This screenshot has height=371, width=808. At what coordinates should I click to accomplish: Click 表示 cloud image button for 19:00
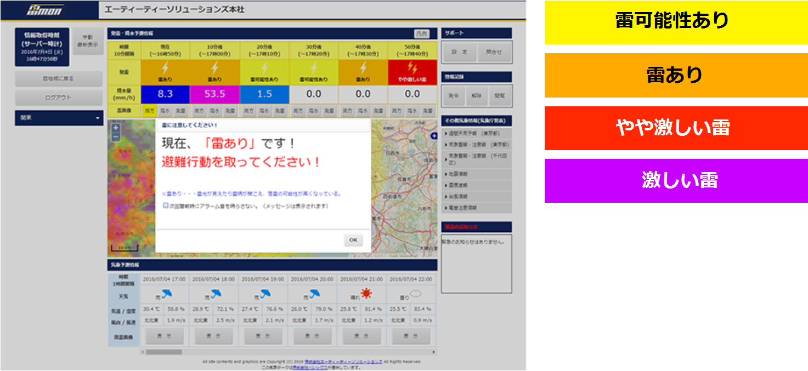coord(263,336)
